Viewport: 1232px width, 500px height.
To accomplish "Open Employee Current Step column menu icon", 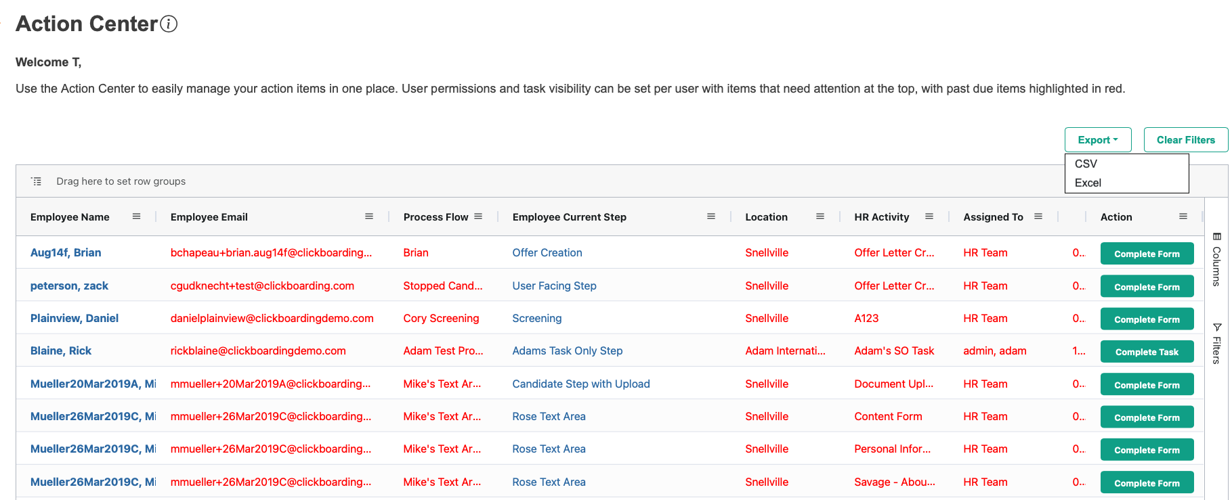I will (711, 217).
